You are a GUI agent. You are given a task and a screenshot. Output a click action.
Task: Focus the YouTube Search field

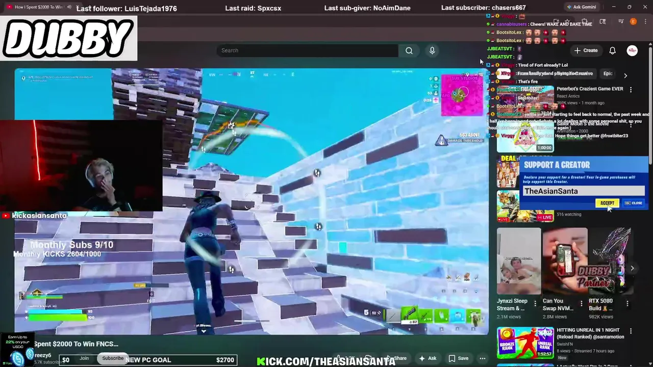[x=307, y=50]
